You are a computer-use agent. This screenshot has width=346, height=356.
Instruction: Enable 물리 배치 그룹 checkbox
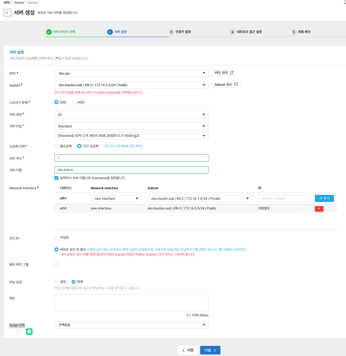tap(56, 264)
